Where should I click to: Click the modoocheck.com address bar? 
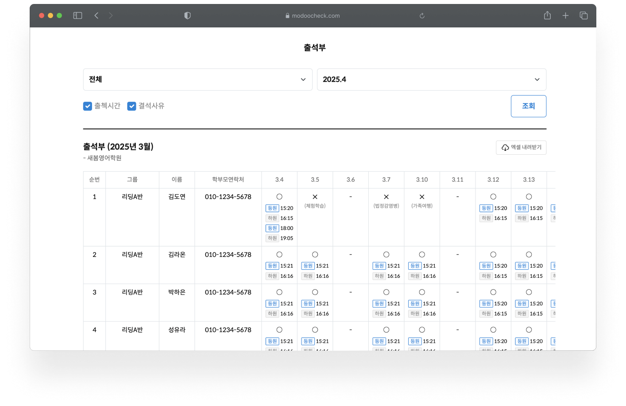point(315,16)
